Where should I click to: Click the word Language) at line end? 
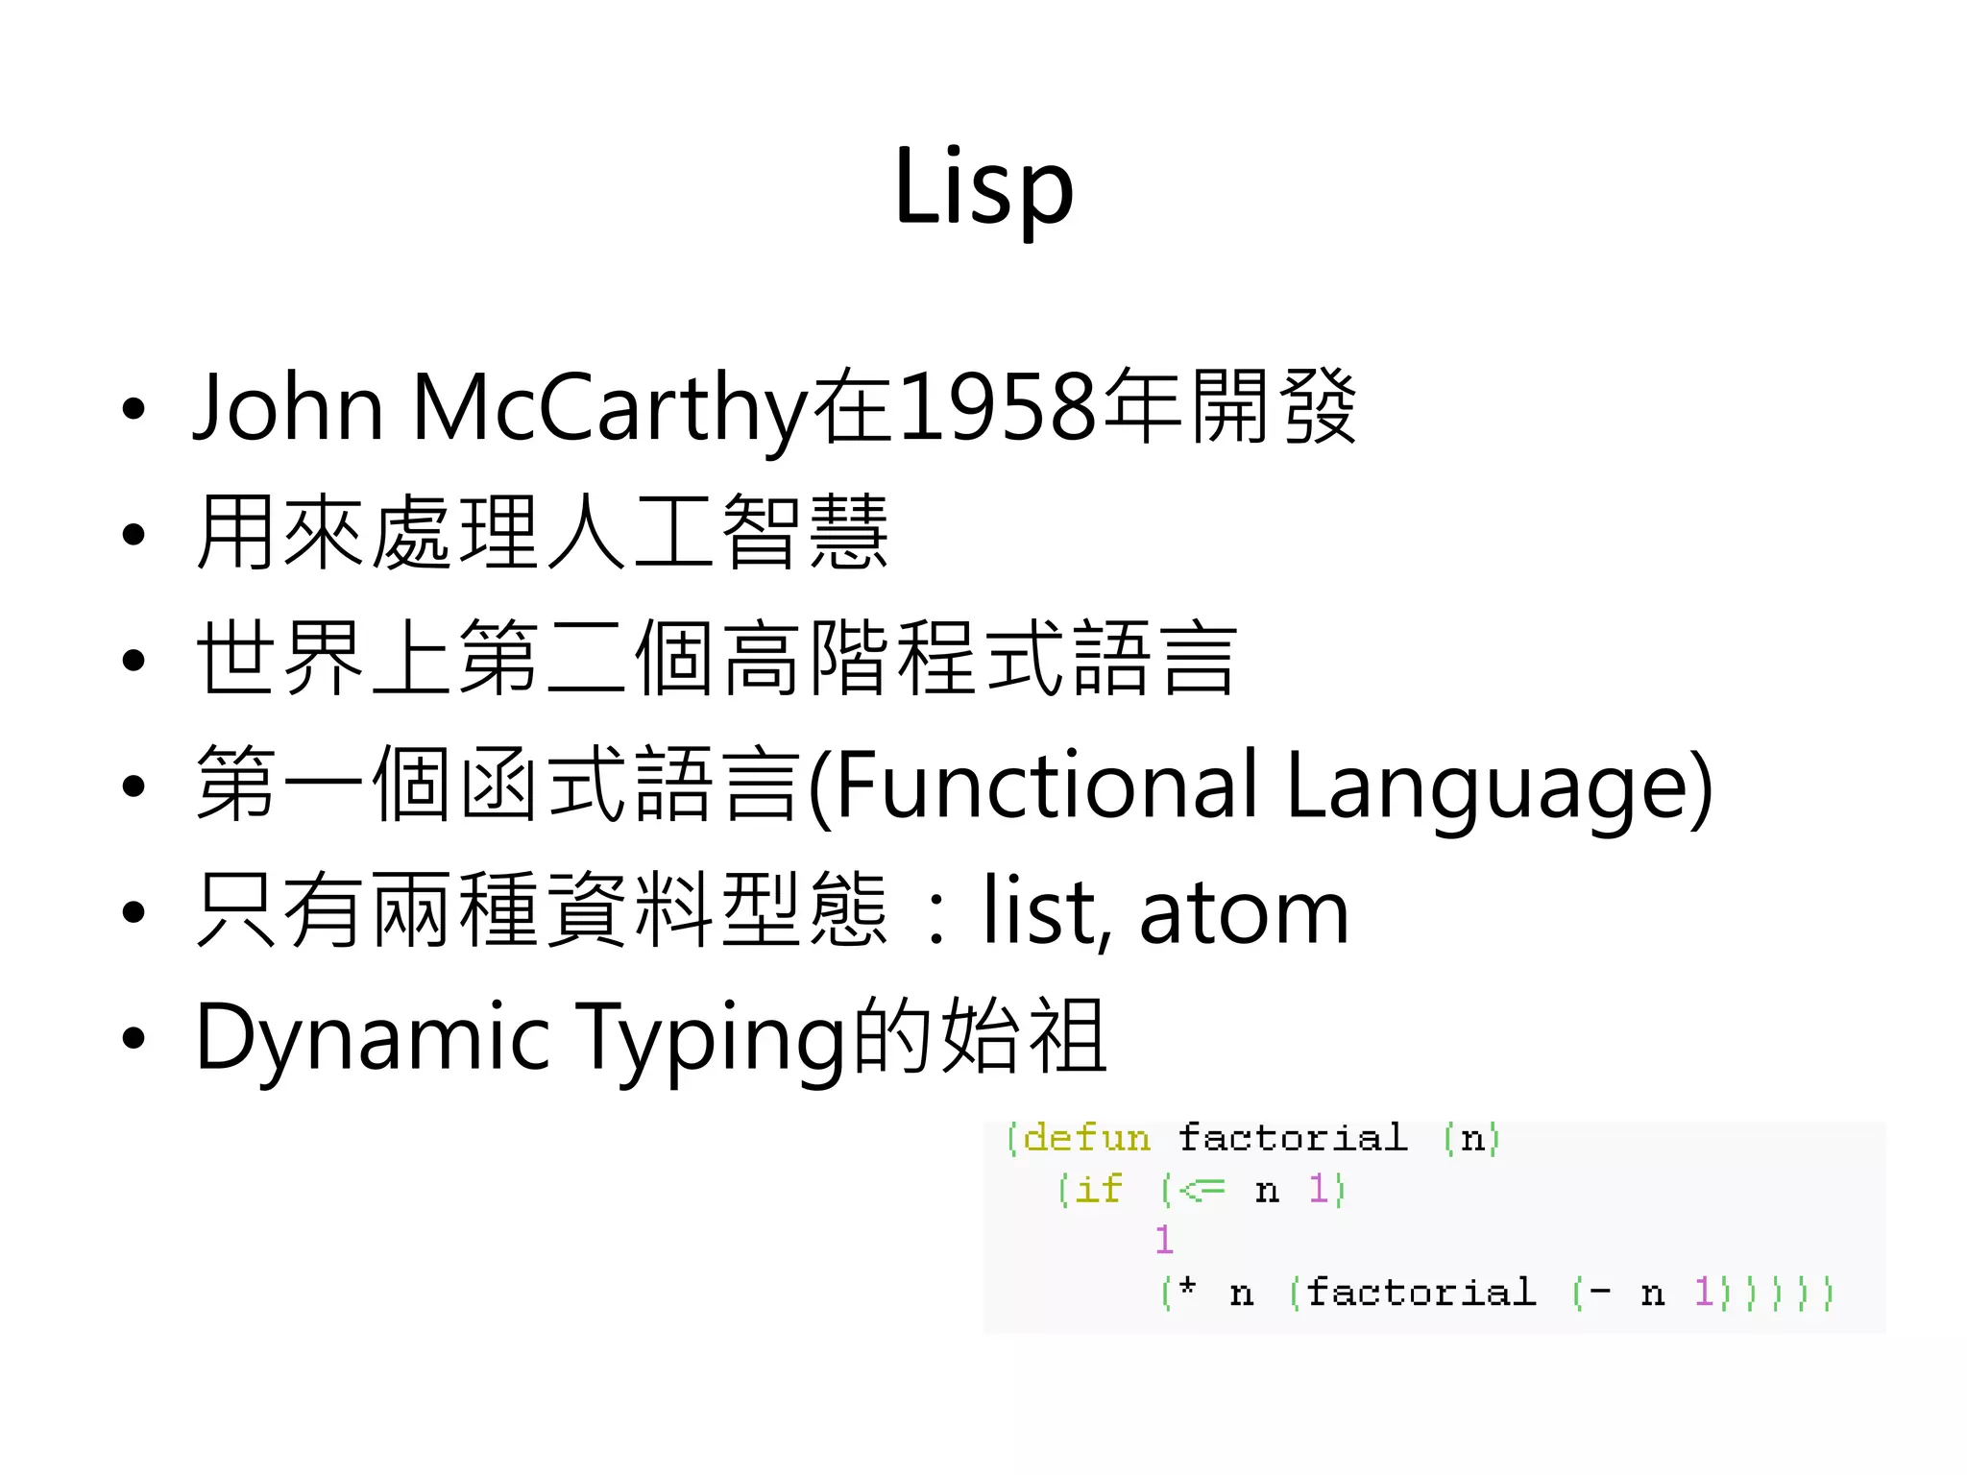tap(1498, 787)
